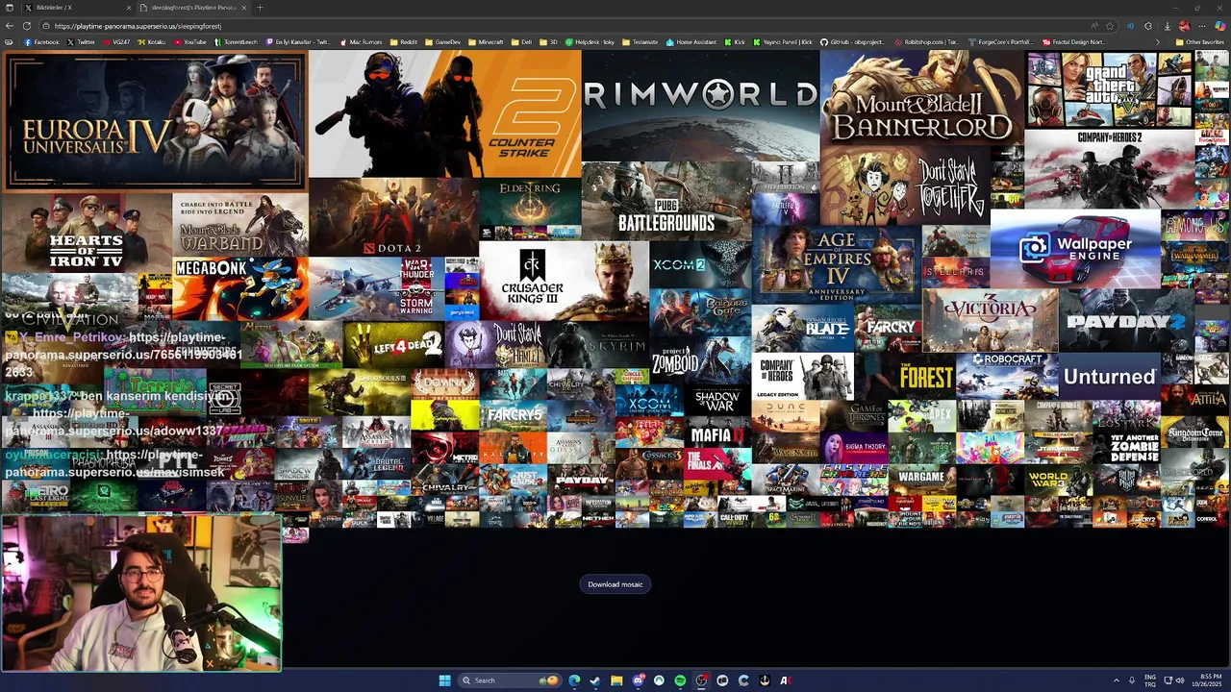
Task: Open the GameDev bookmarks folder
Action: tap(442, 42)
